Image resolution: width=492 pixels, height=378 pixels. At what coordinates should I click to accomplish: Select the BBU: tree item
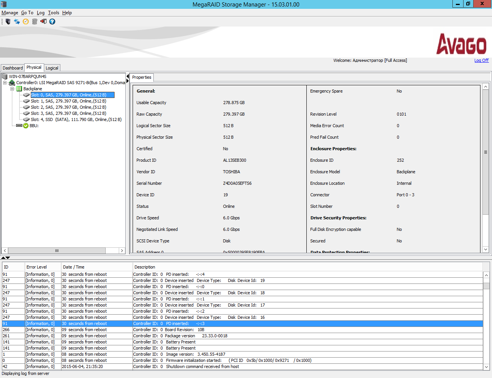click(34, 126)
